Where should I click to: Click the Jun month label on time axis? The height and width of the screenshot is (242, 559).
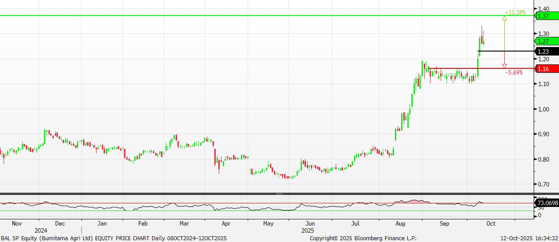pyautogui.click(x=310, y=224)
